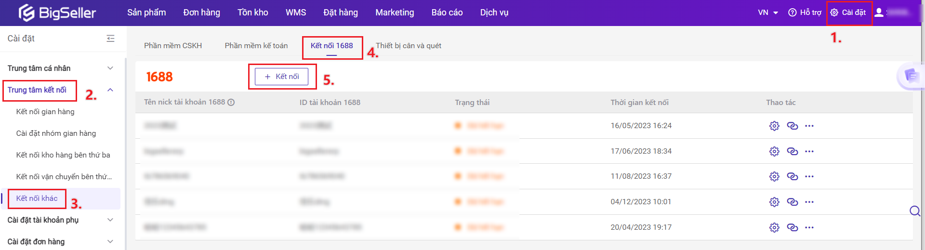Screen dimensions: 925x250
Task: Open Tồn kho menu
Action: pos(253,13)
